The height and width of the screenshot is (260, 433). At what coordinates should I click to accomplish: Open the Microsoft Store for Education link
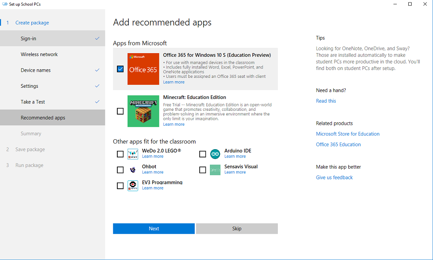348,134
